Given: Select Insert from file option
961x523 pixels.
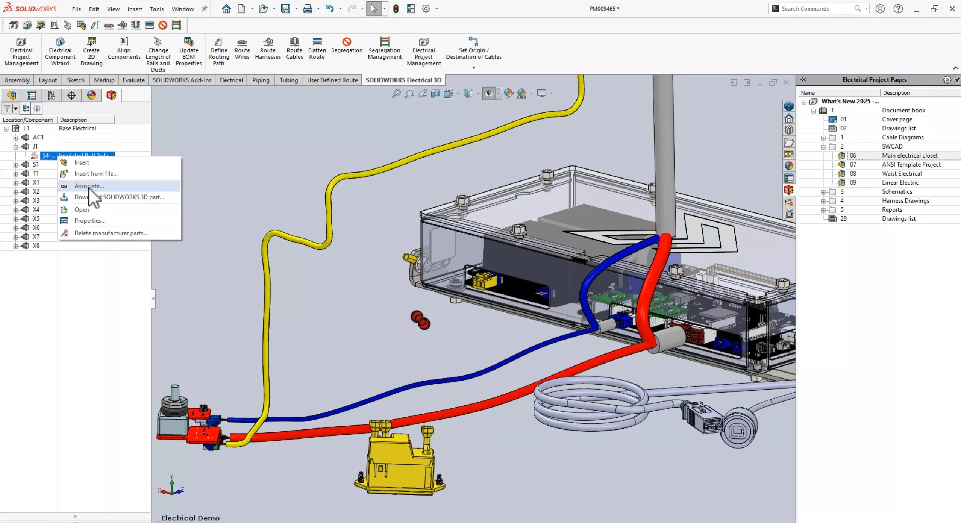Looking at the screenshot, I should [x=96, y=173].
